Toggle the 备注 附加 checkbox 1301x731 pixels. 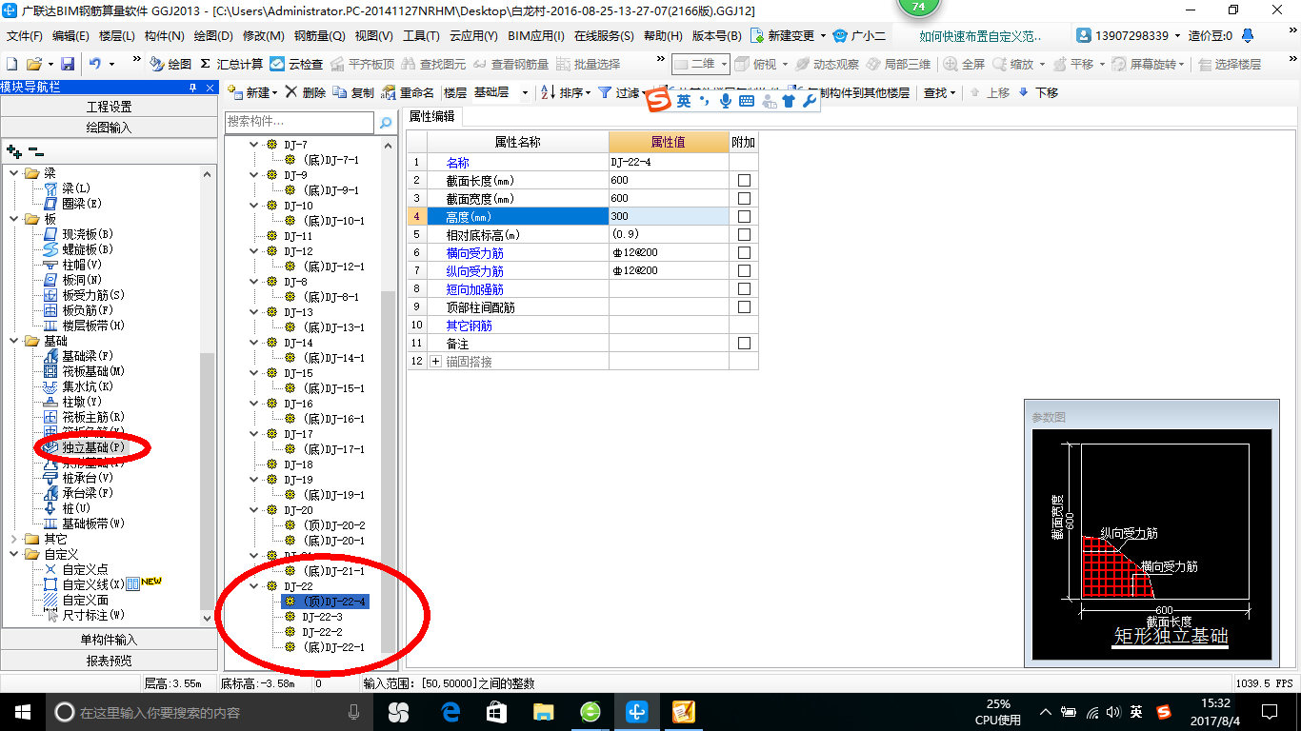tap(744, 344)
